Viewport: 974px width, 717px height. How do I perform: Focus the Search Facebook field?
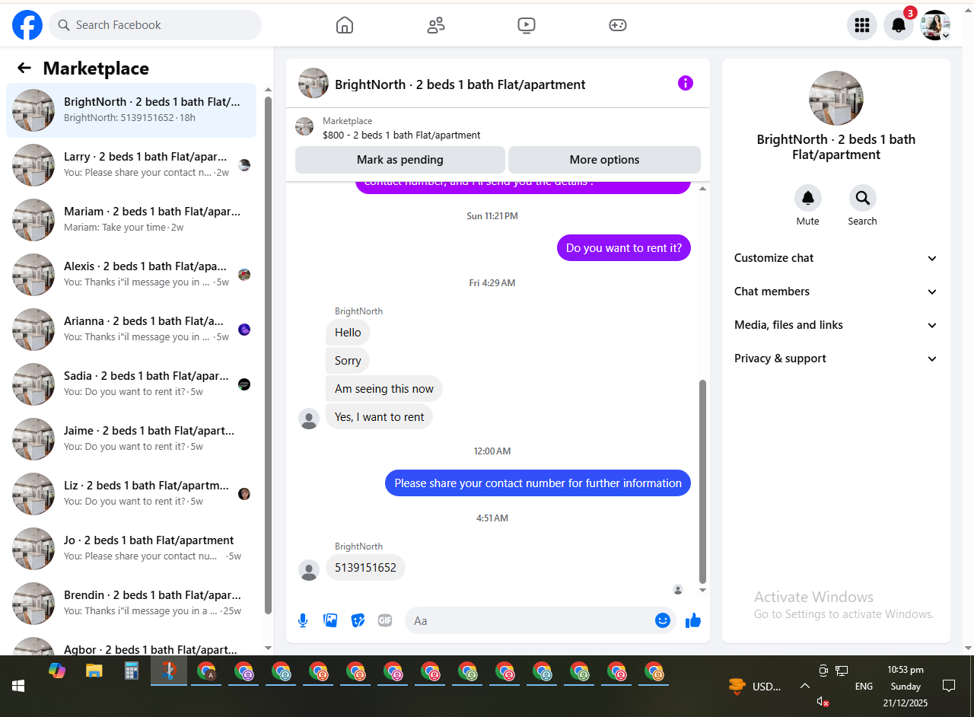(x=155, y=25)
